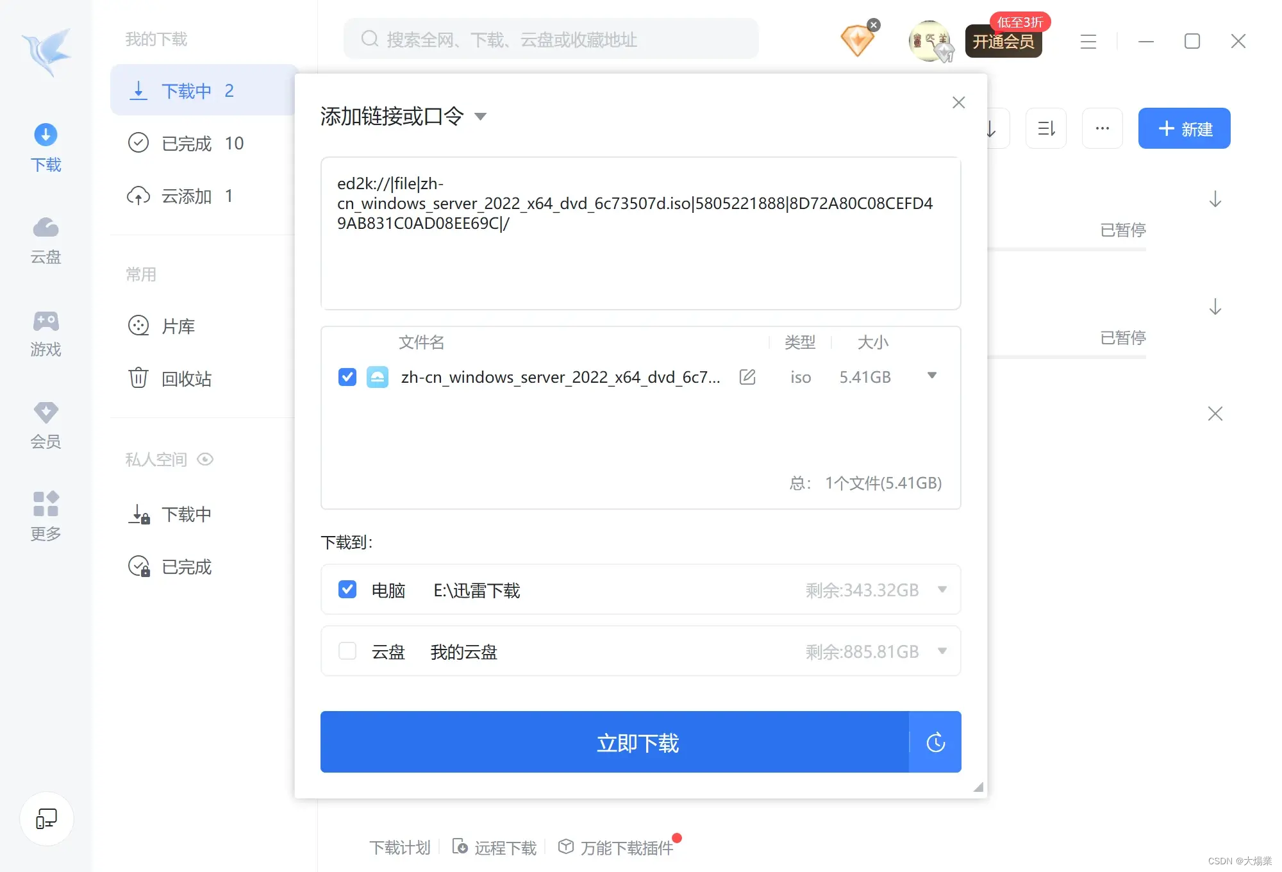
Task: Click the scheduled download clock icon
Action: pos(935,742)
